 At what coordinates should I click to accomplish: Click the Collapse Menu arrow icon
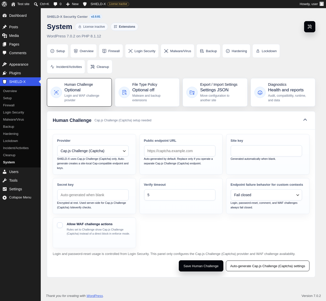[x=5, y=197]
